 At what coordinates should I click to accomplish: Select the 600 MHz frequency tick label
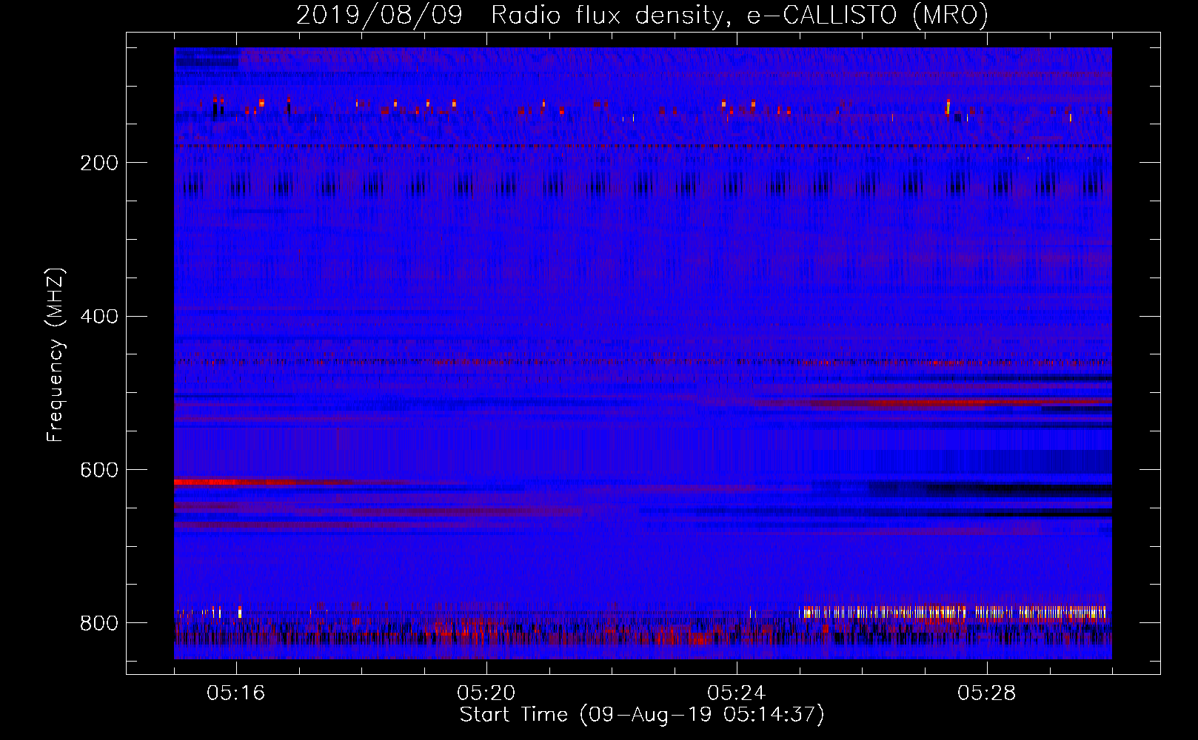[x=99, y=470]
